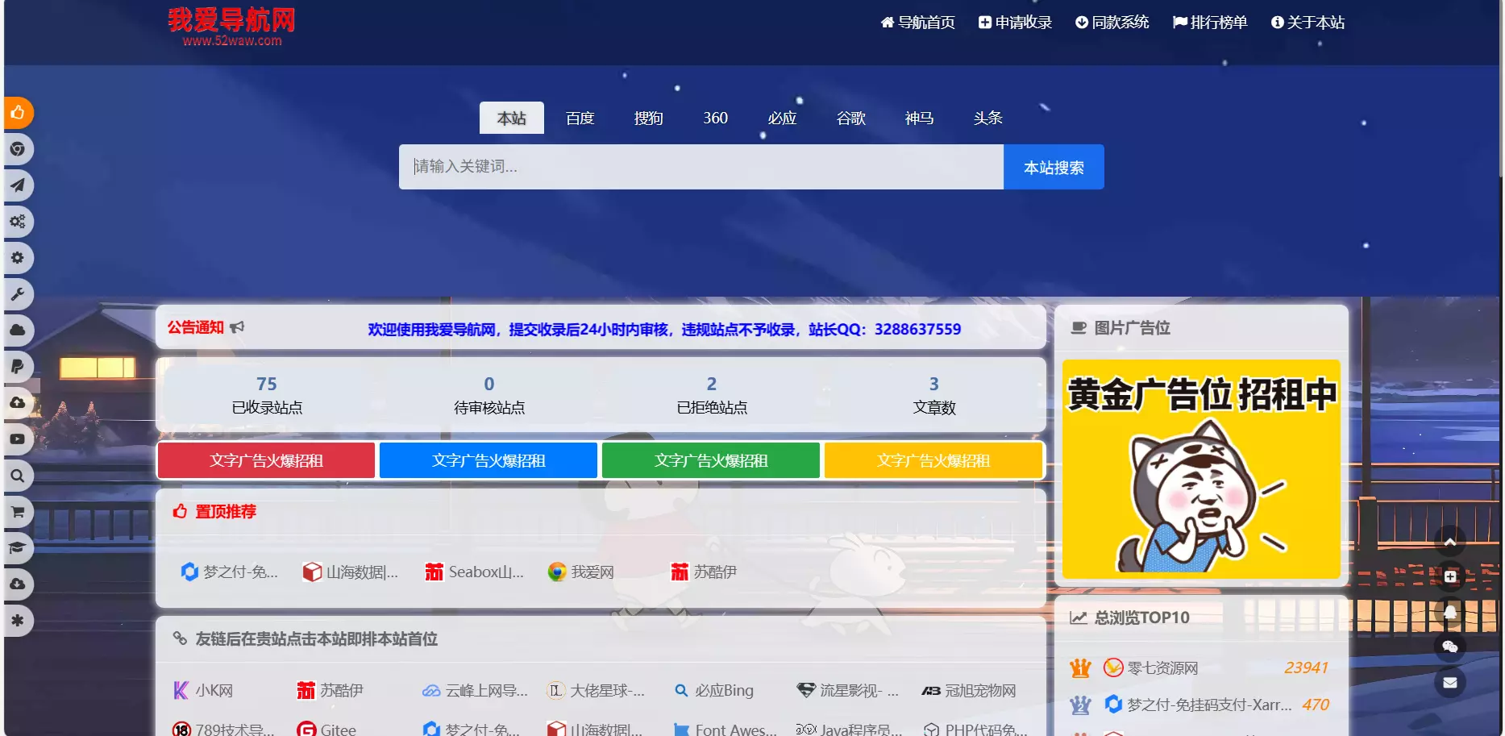This screenshot has width=1505, height=736.
Task: Open the gears settings icon in left sidebar
Action: click(x=18, y=222)
